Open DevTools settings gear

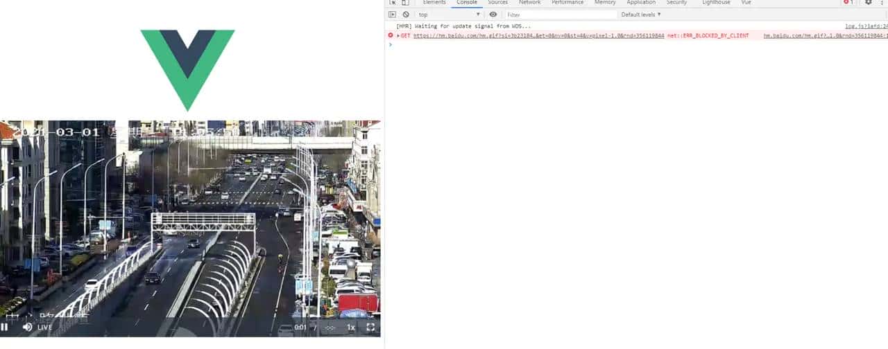coord(868,3)
